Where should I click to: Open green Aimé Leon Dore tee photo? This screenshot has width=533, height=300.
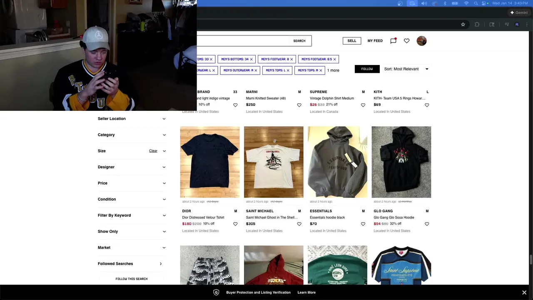click(337, 265)
